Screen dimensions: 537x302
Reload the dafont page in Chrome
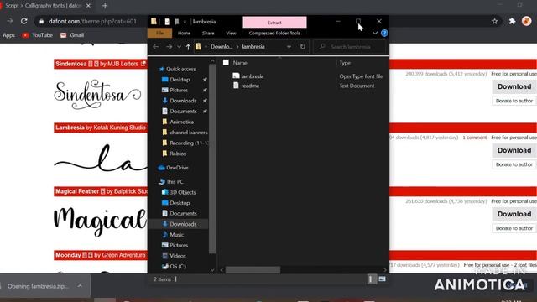pyautogui.click(x=24, y=21)
